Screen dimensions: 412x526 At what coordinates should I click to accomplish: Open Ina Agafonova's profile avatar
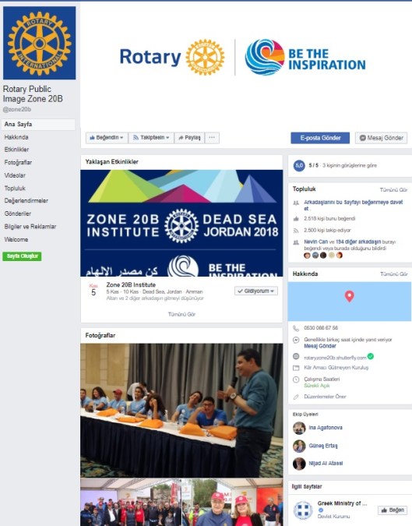[x=299, y=428]
